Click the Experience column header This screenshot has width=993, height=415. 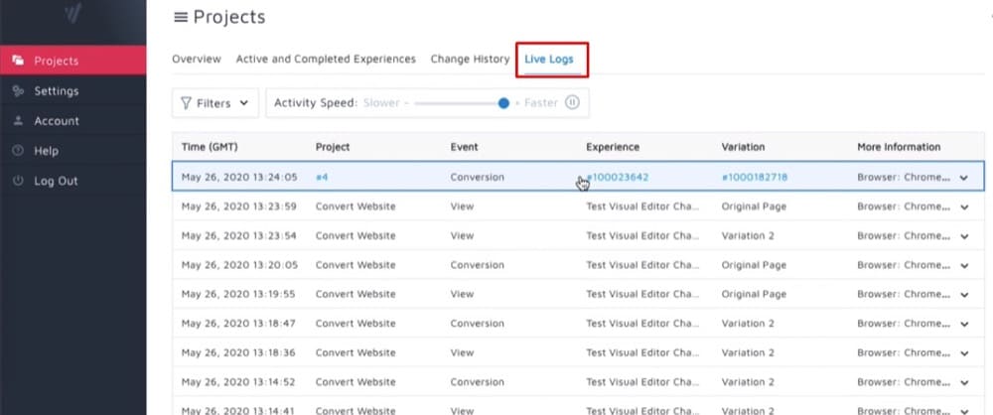point(613,147)
